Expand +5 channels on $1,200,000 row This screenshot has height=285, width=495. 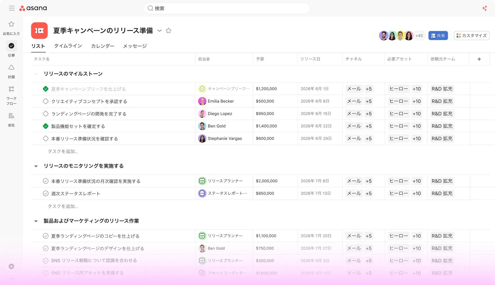click(369, 89)
